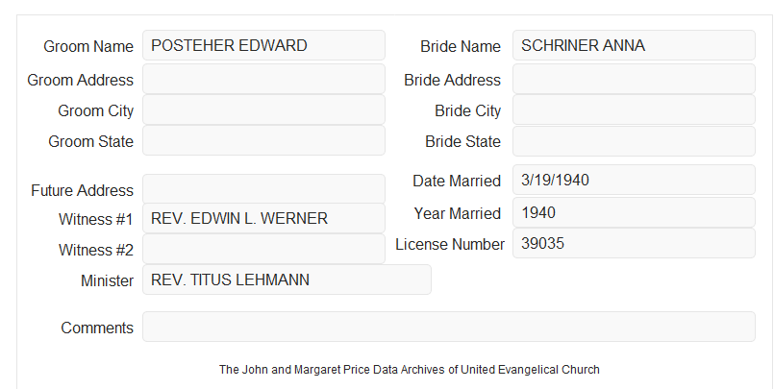Click the Date Married field showing 3/19/1940

click(x=634, y=180)
